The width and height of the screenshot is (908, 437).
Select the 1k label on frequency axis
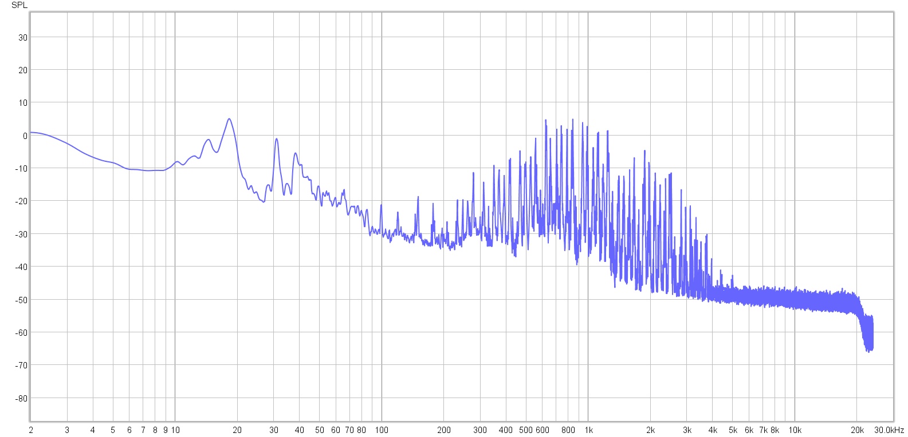point(588,430)
